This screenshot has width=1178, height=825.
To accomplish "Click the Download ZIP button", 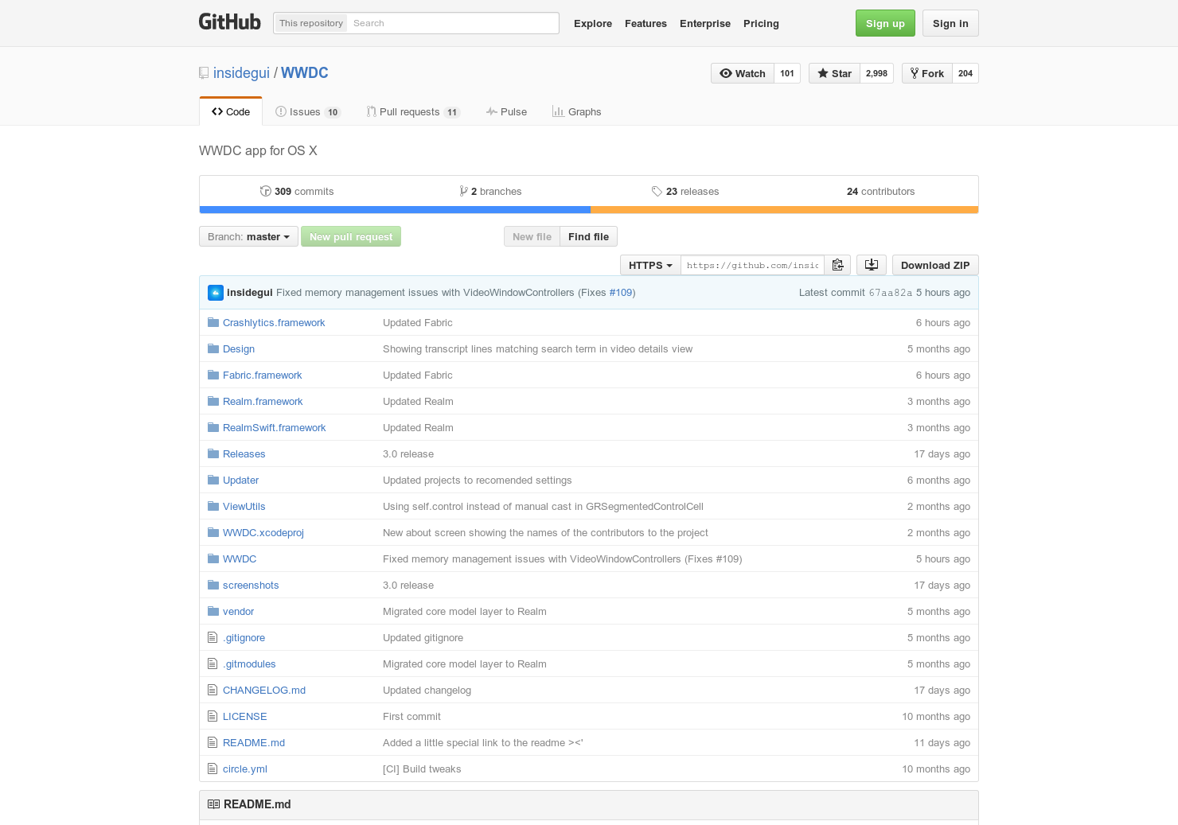I will point(935,265).
